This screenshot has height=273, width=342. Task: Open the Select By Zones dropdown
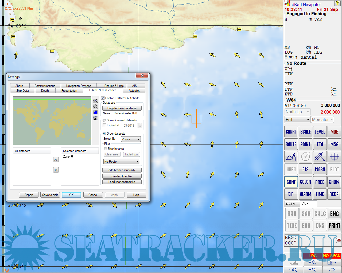tap(131, 139)
